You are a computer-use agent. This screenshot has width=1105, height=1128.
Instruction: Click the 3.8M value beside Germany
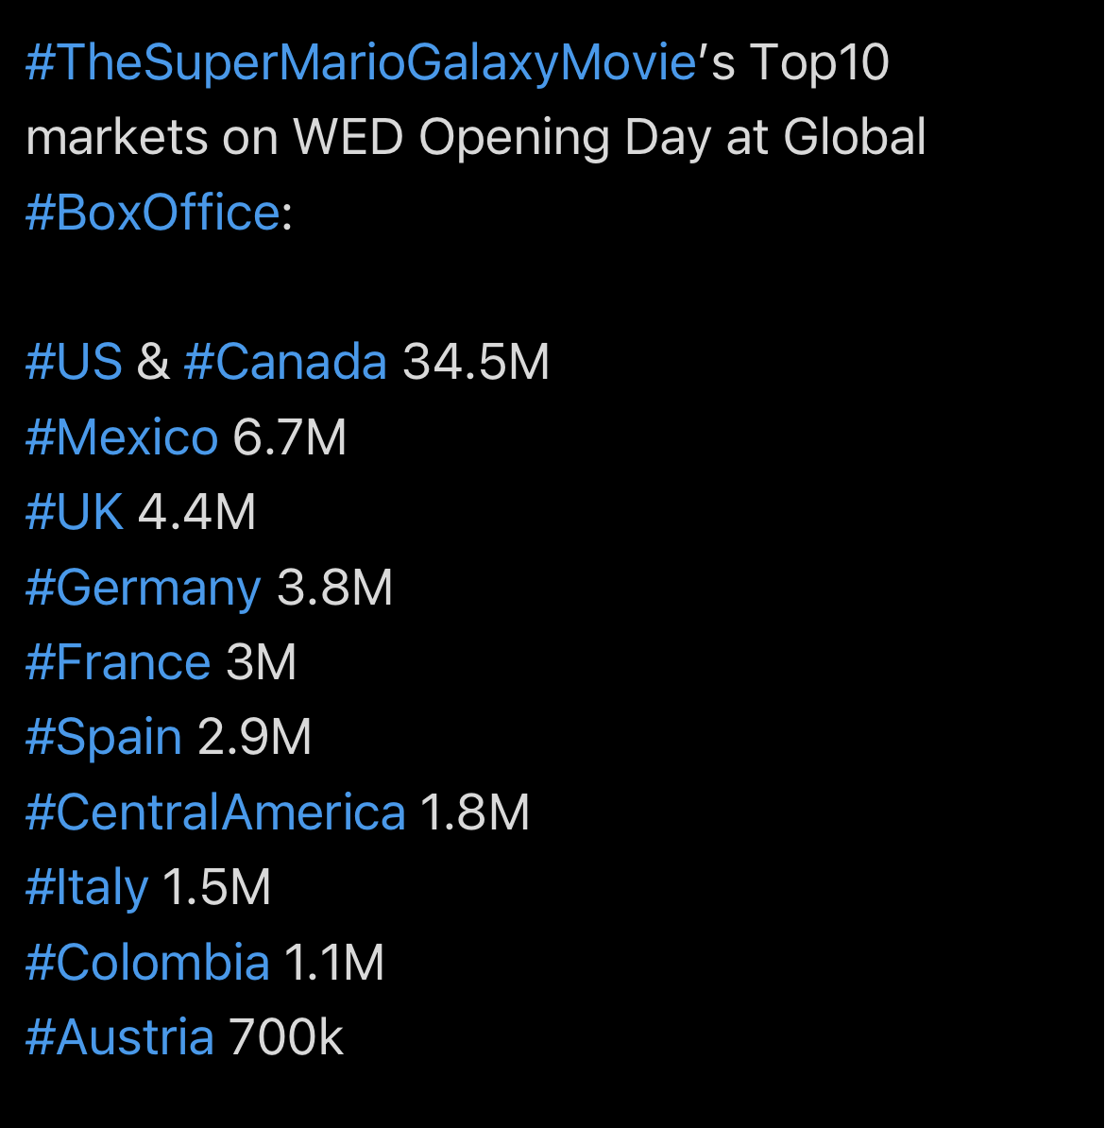(x=334, y=587)
